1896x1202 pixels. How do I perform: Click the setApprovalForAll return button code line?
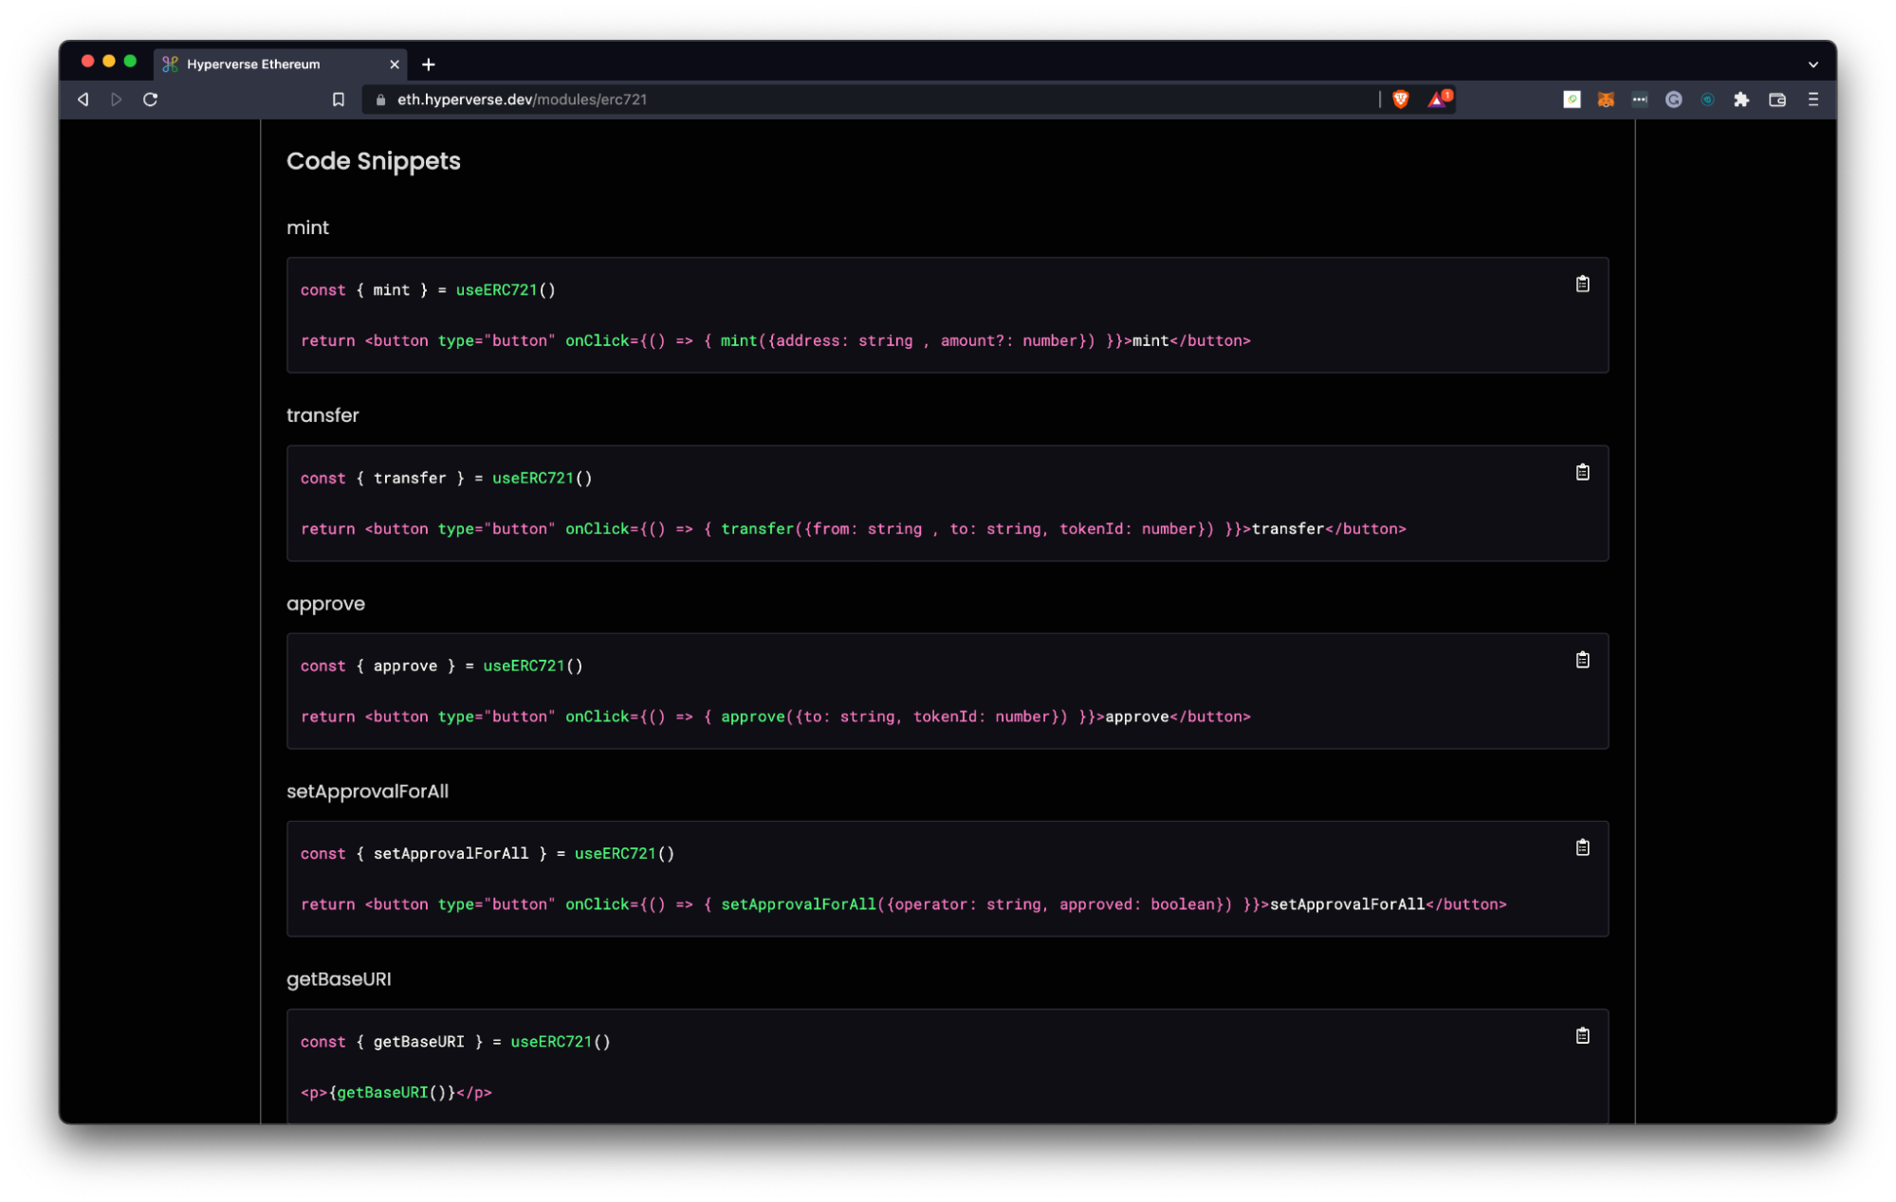[904, 904]
